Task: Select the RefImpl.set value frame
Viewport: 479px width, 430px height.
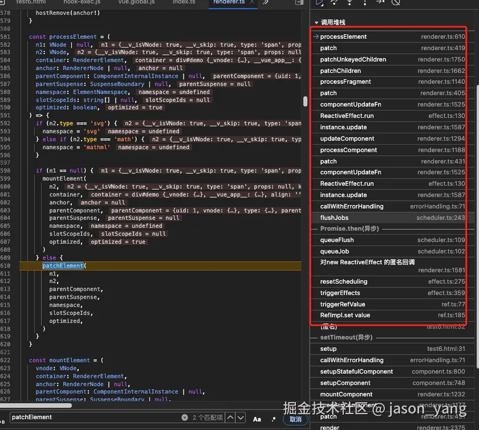Action: tap(392, 316)
